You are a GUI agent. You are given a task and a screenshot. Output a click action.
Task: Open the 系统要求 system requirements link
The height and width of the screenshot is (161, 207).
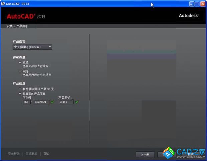(31, 154)
